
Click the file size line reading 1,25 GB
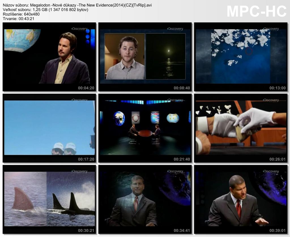click(x=45, y=10)
